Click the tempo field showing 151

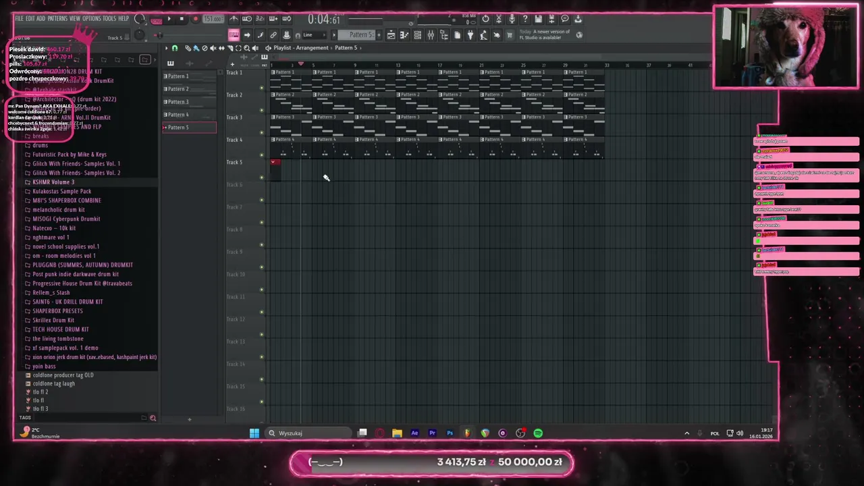coord(213,19)
